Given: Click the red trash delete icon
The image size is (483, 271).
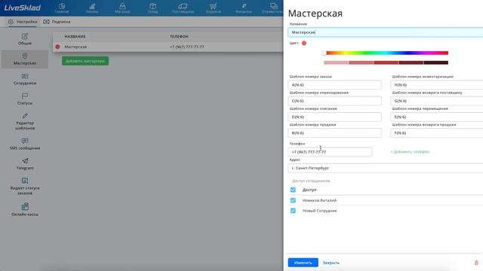Looking at the screenshot, I should click(476, 263).
